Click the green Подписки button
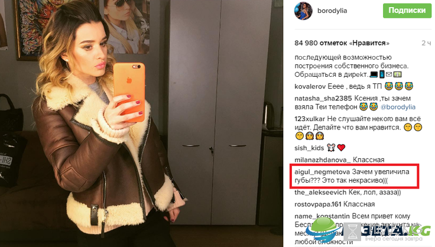The image size is (435, 247). pyautogui.click(x=407, y=11)
